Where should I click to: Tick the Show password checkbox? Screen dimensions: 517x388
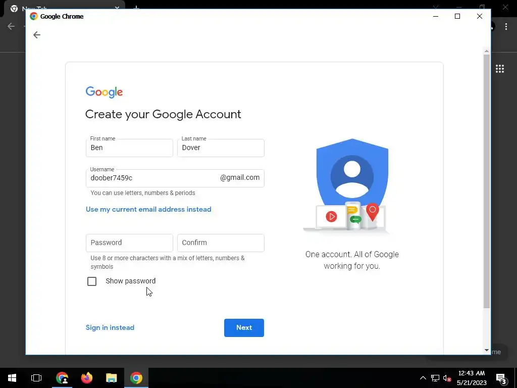92,281
